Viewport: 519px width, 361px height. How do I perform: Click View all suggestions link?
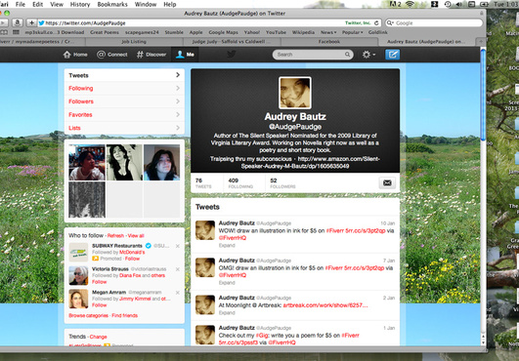[136, 236]
